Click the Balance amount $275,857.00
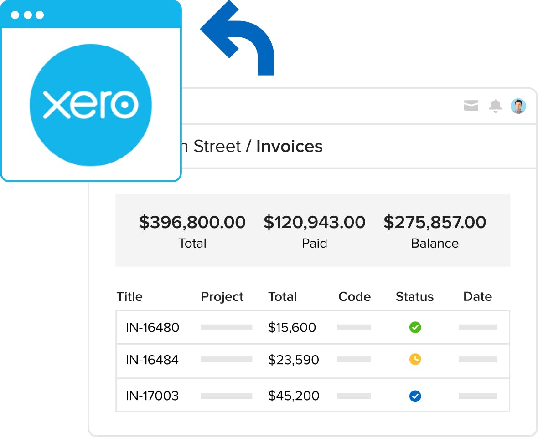Screen dimensions: 538x437 point(435,222)
